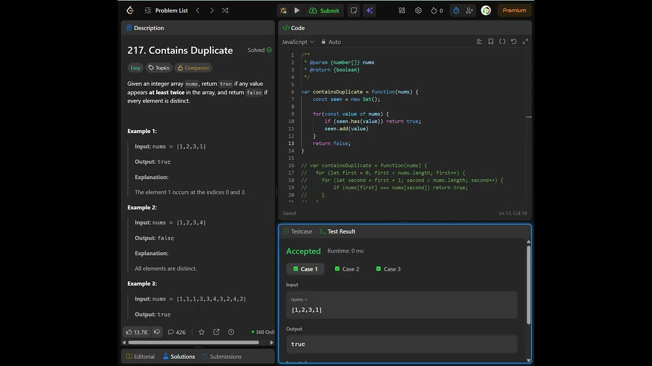The height and width of the screenshot is (366, 652).
Task: Open the JavaScript language dropdown
Action: (298, 42)
